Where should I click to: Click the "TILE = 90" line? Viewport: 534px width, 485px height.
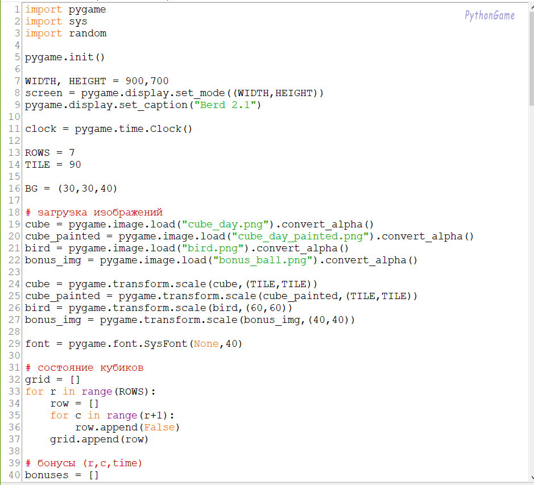[x=53, y=164]
